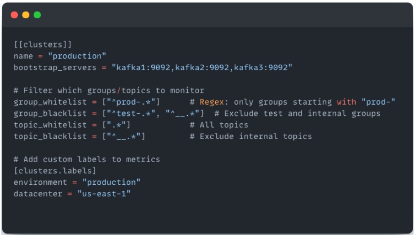Click the "production" name value

pyautogui.click(x=77, y=56)
